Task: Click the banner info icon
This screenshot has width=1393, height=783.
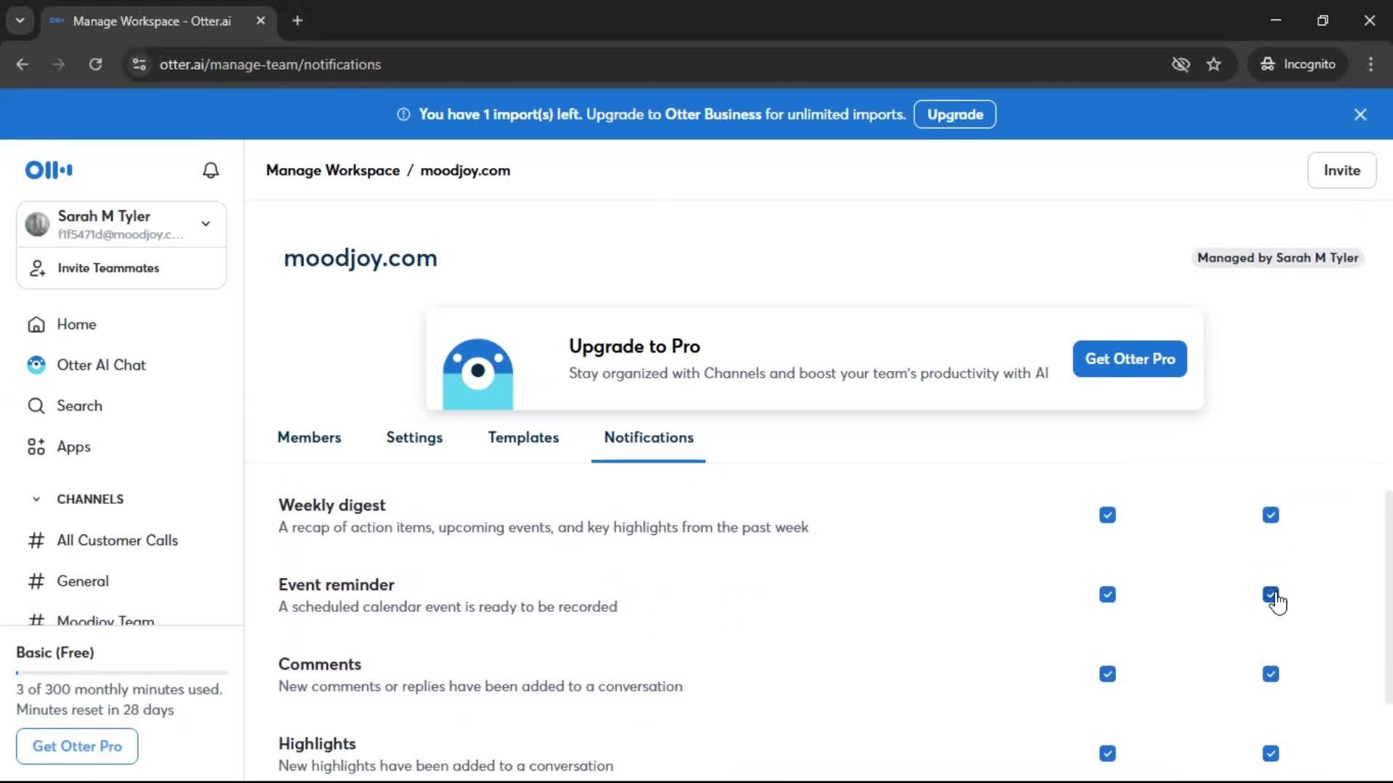Action: tap(403, 115)
